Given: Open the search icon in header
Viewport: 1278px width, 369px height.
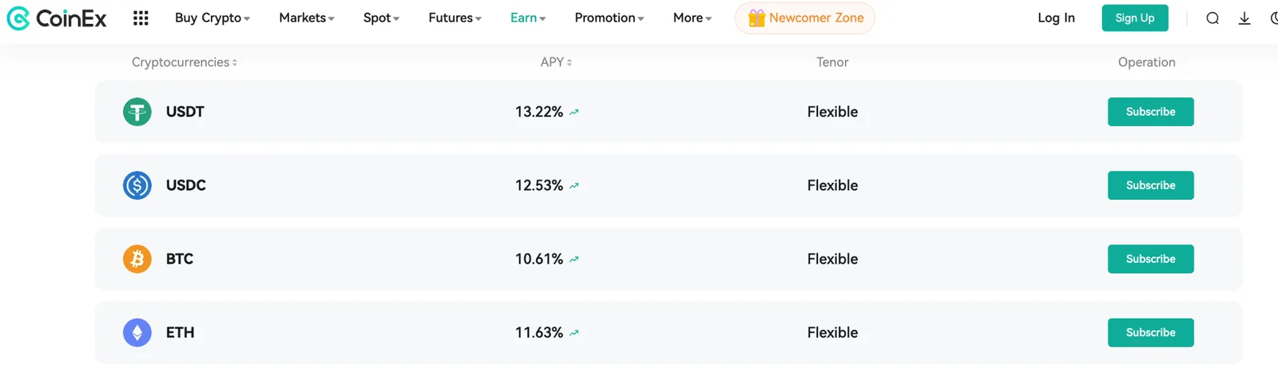Looking at the screenshot, I should coord(1213,18).
